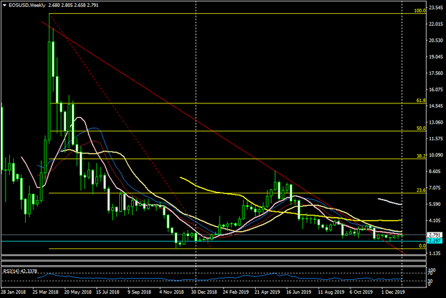
Task: Click the cyan price tag 2.197
Action: tap(435, 241)
